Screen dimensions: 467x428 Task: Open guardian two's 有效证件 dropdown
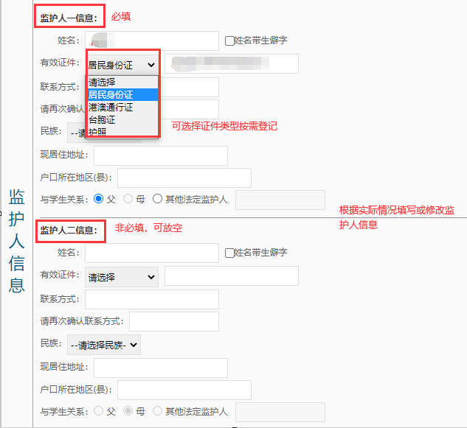[x=122, y=277]
